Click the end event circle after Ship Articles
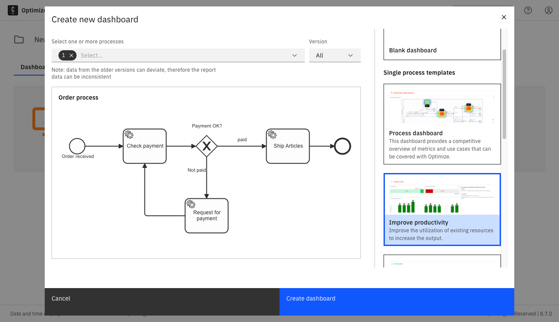Viewport: 559px width, 322px height. click(342, 146)
